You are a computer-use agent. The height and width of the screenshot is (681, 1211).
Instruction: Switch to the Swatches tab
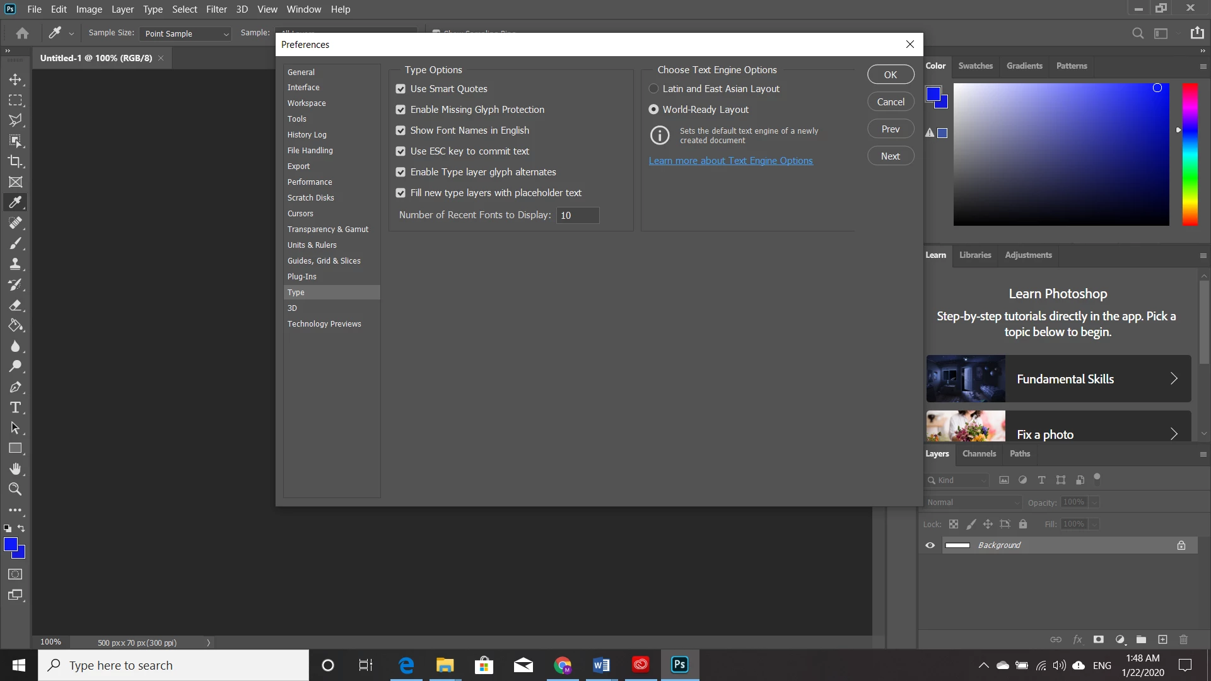coord(975,66)
